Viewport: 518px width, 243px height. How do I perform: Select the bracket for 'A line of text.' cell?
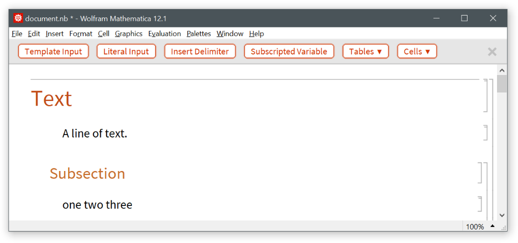click(x=485, y=133)
